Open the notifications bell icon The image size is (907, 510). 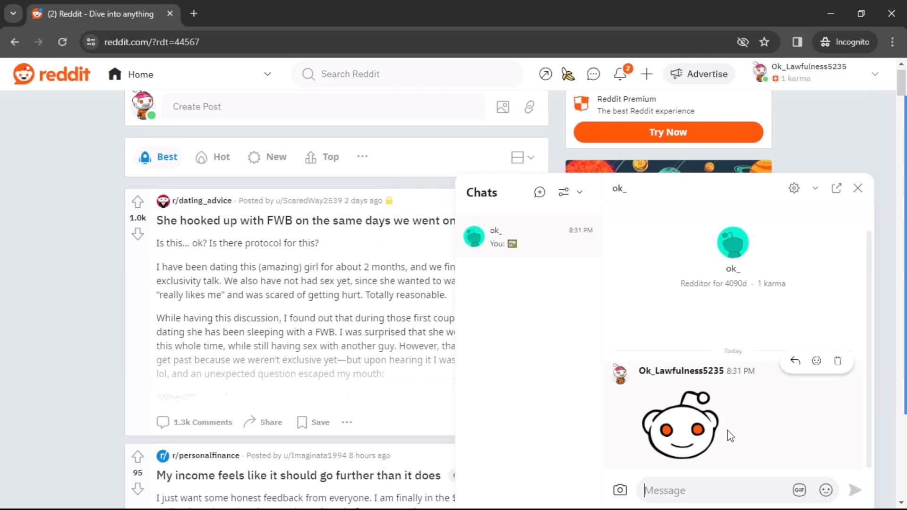coord(620,74)
